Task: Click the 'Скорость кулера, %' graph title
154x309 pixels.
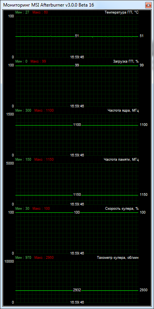Action: 122,209
